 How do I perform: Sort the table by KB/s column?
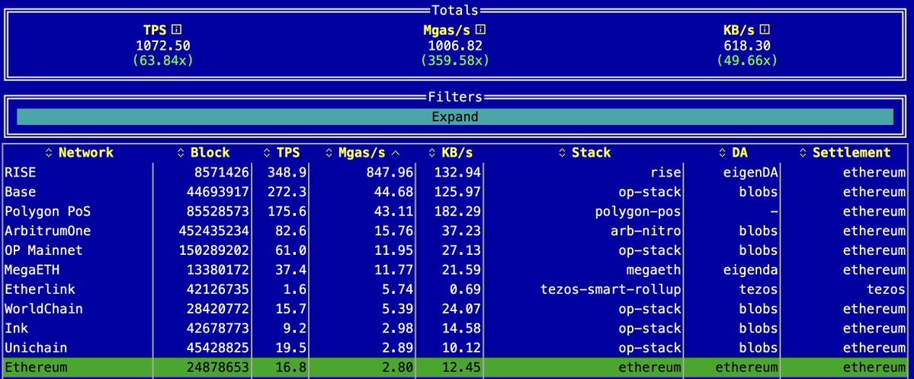(450, 152)
